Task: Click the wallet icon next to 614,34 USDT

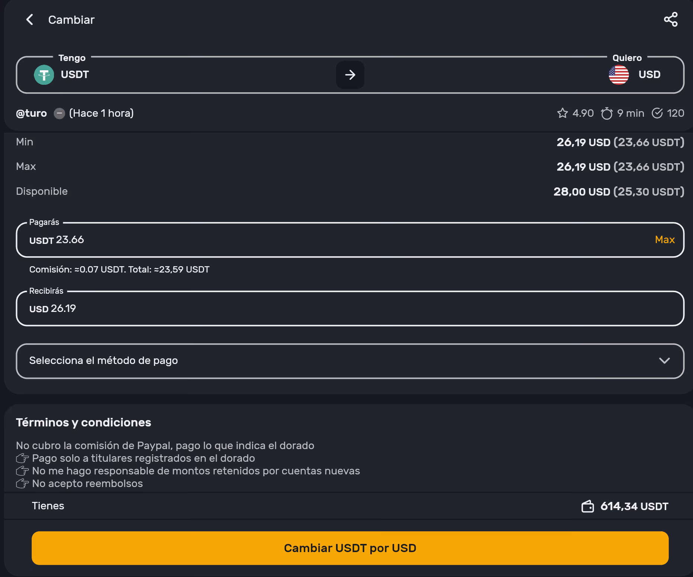Action: tap(588, 506)
